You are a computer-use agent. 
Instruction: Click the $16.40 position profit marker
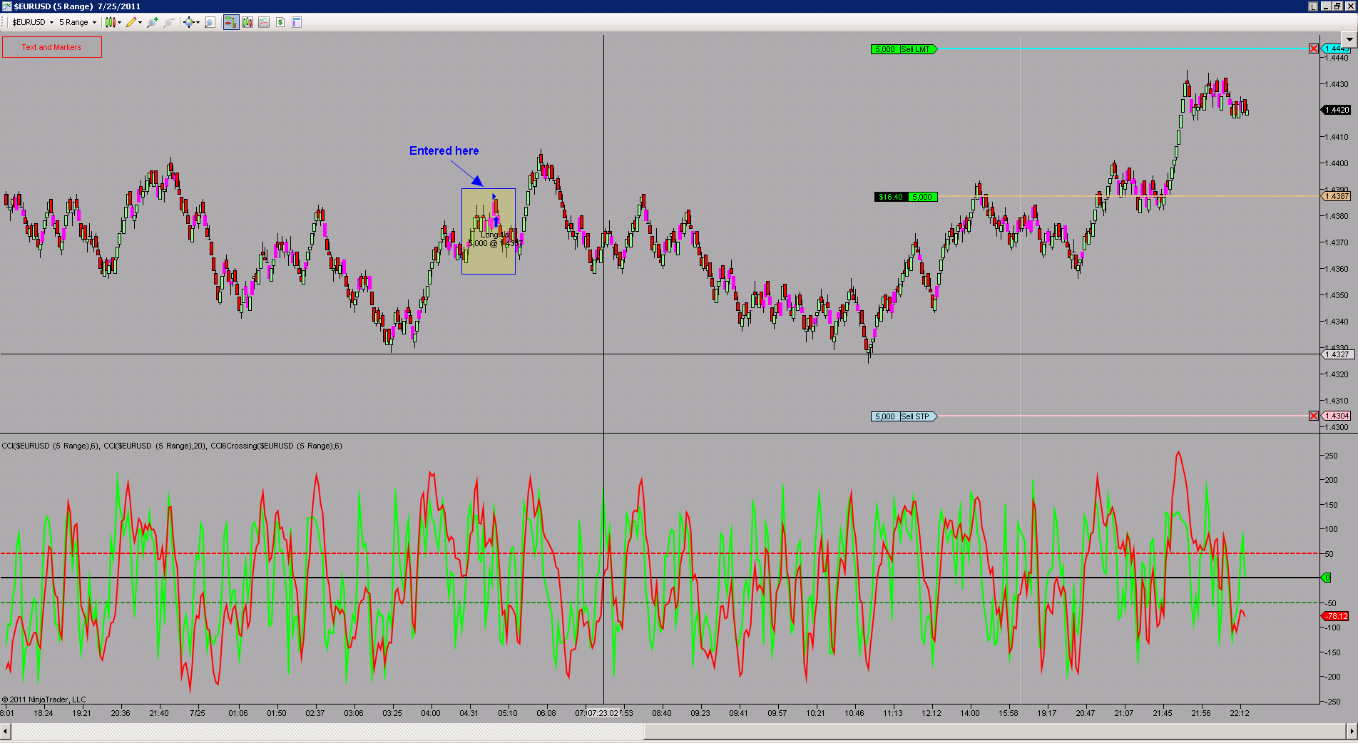click(891, 197)
